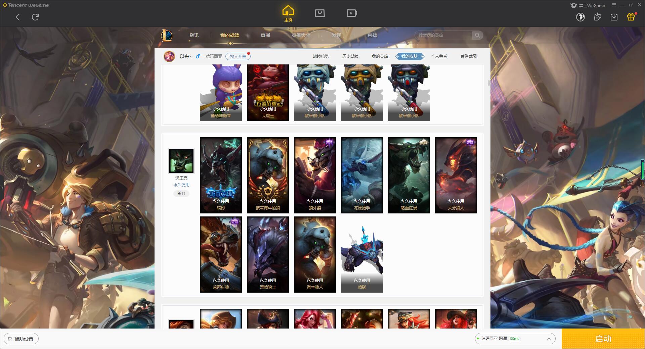
Task: Click the skin list vertical scrollbar
Action: point(488,83)
